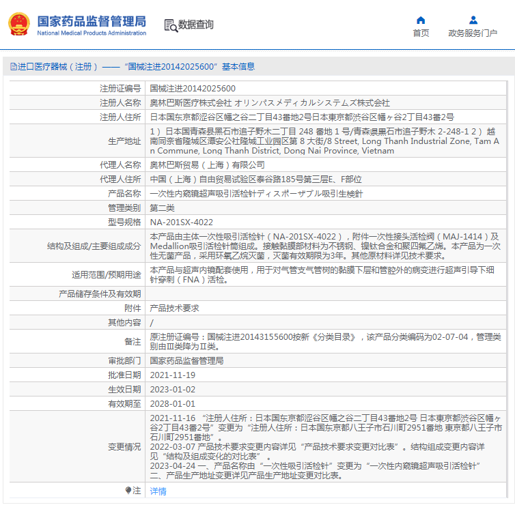Click 结构及组成/主要组成成分 label
This screenshot has height=505, width=515.
pos(94,246)
